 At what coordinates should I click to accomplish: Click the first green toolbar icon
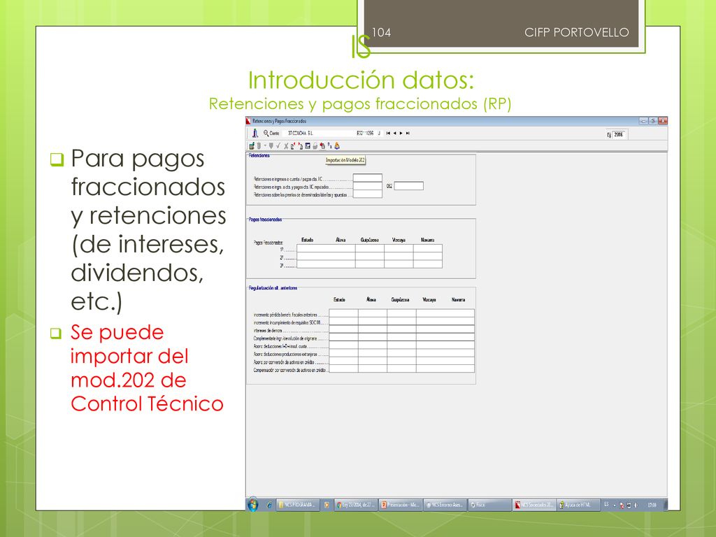coord(252,145)
